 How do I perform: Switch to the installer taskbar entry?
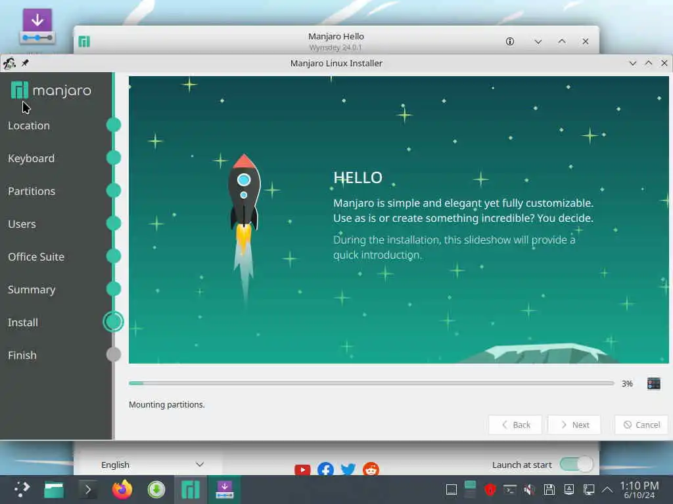click(x=225, y=490)
